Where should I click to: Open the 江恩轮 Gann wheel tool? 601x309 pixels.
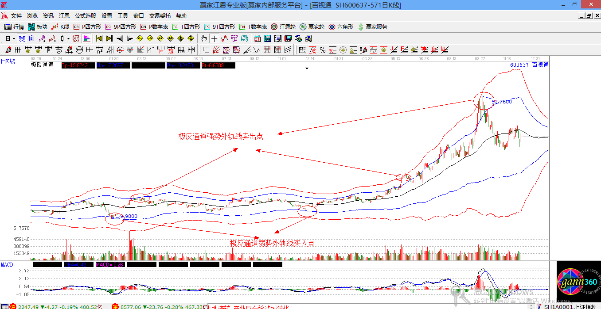283,27
